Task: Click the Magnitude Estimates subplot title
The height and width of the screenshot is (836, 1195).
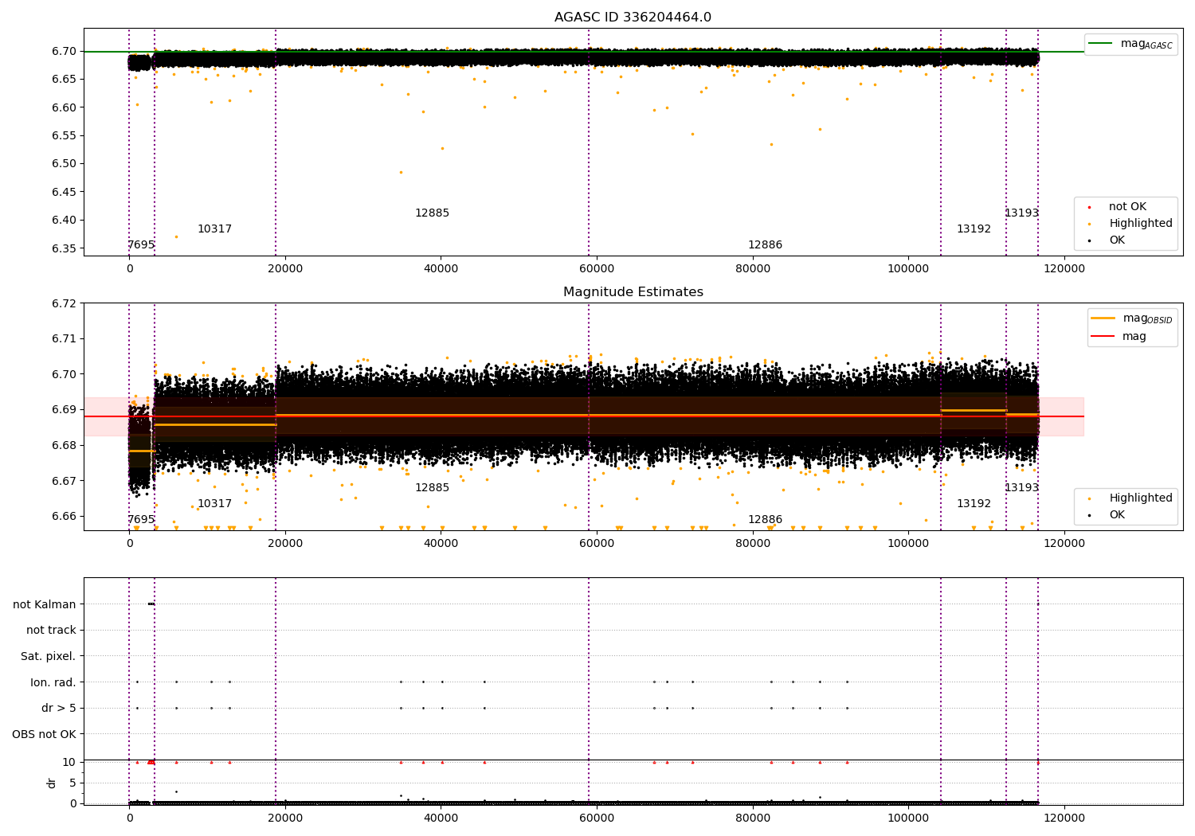Action: tap(633, 292)
